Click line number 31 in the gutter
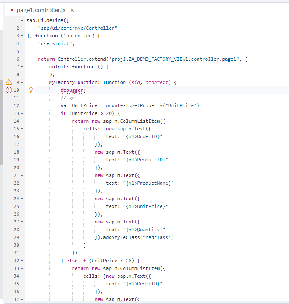This screenshot has height=304, width=289. [x=16, y=253]
